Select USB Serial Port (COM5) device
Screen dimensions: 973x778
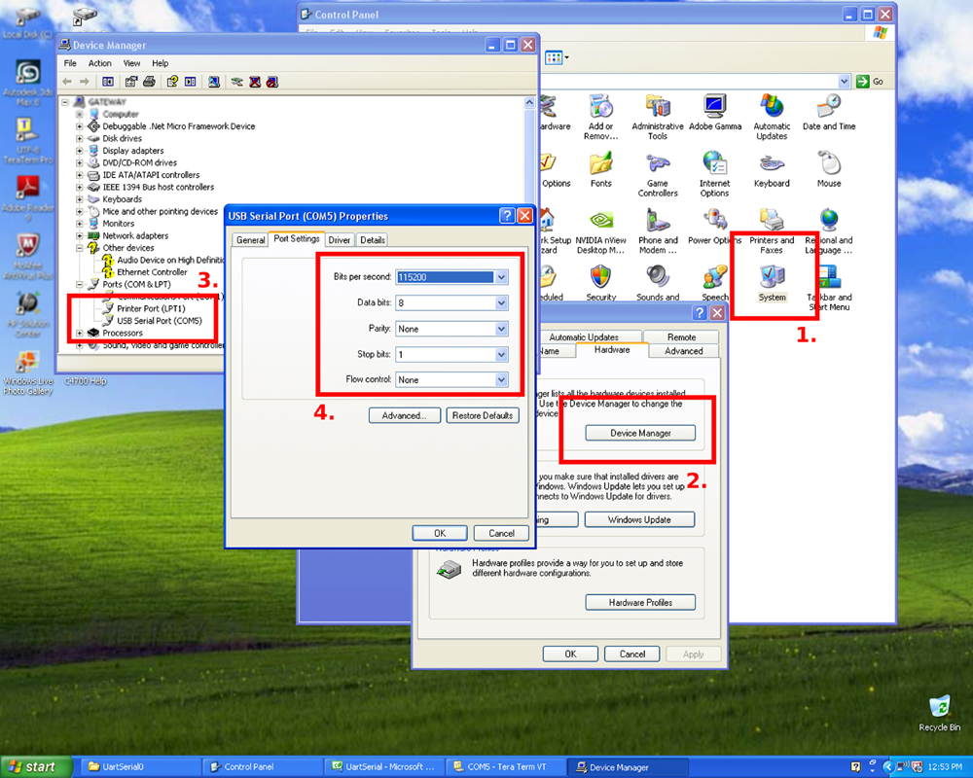click(160, 321)
